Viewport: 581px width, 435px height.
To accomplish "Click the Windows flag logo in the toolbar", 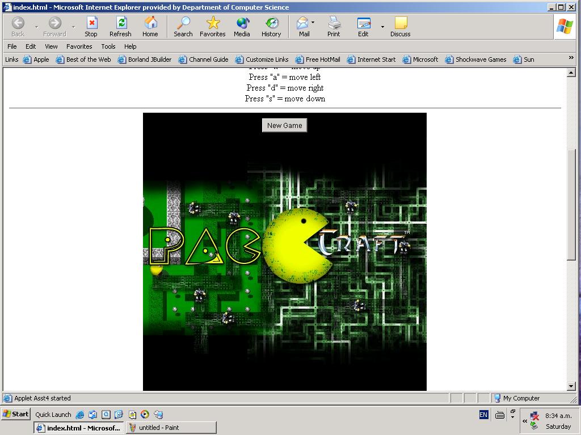I will point(565,26).
